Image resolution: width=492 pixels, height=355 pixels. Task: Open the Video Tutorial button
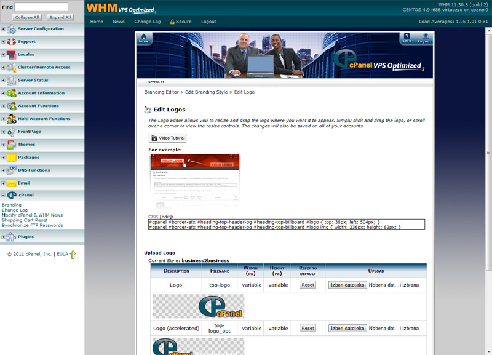click(x=167, y=138)
